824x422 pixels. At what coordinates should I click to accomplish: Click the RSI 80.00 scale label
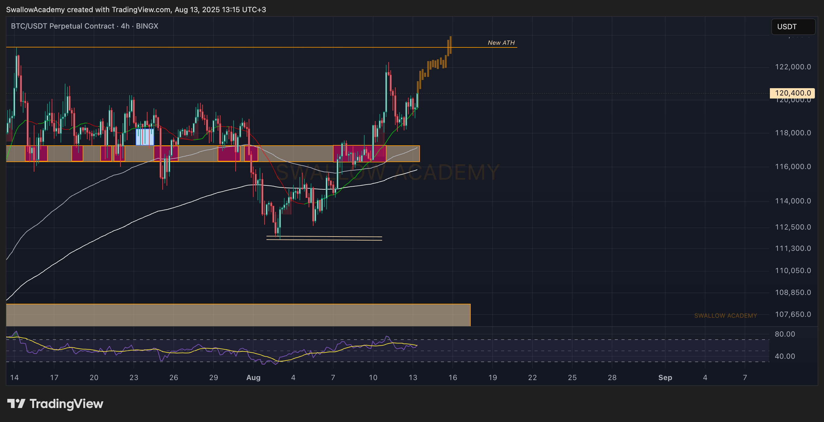pyautogui.click(x=785, y=334)
